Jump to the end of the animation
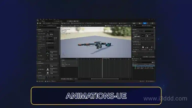Viewport: 192px width, 108px height. [x=70, y=79]
